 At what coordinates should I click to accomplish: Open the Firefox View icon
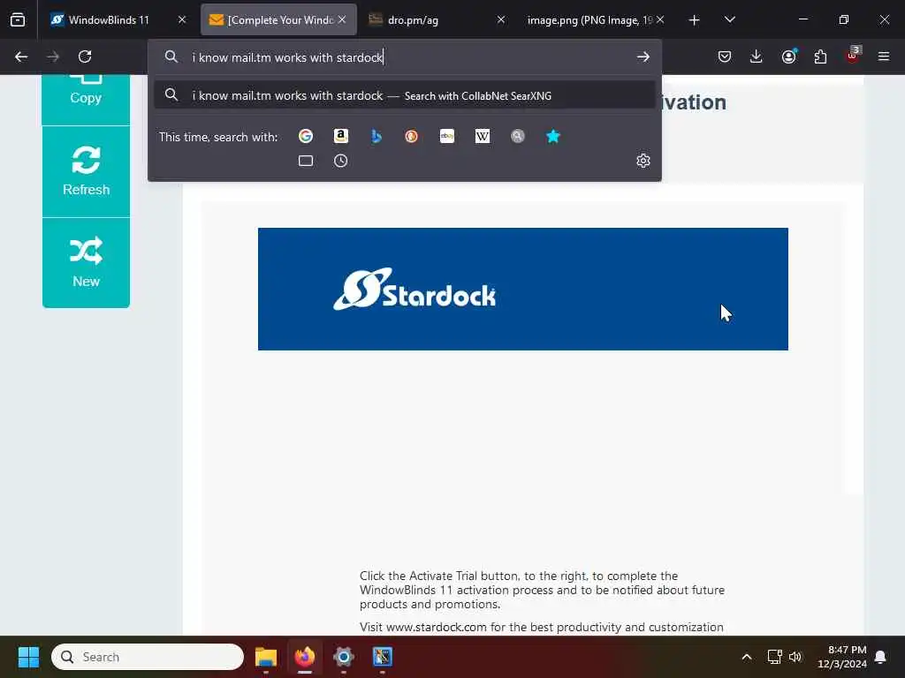tap(18, 19)
